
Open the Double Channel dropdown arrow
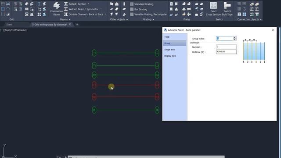pos(105,14)
